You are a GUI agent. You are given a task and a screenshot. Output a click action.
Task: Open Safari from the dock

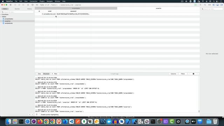tap(28, 121)
